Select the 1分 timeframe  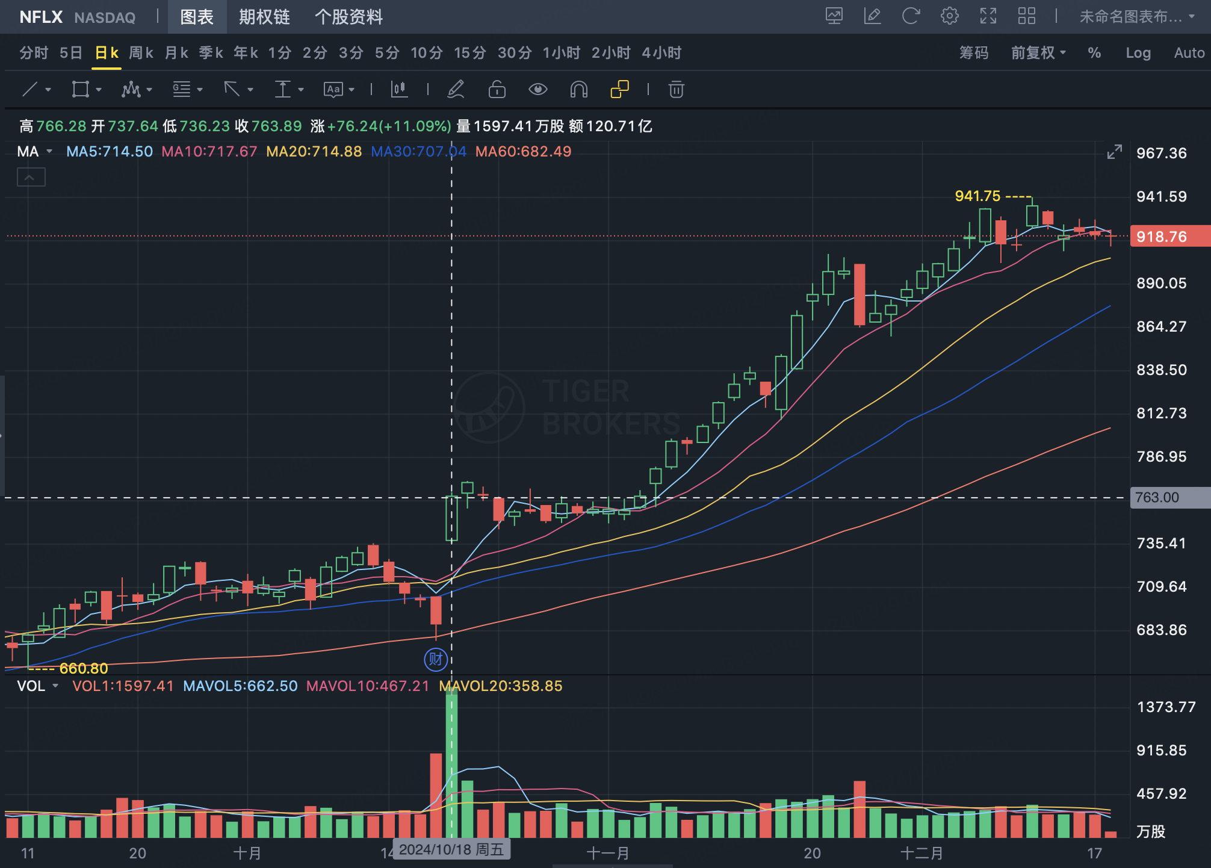tap(280, 53)
